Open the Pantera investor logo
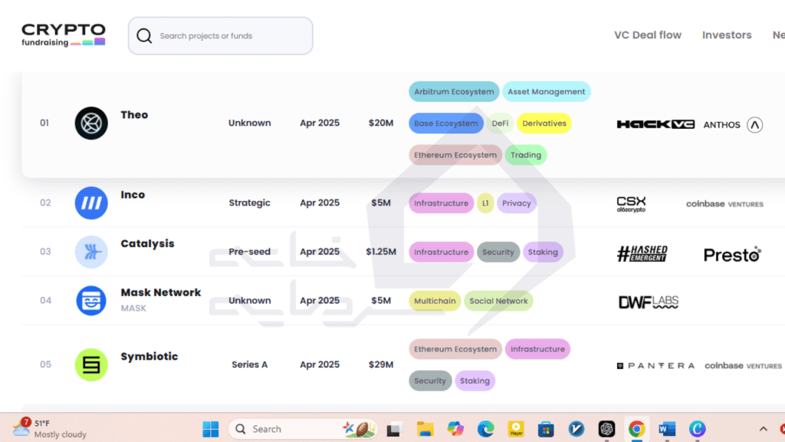 [655, 366]
